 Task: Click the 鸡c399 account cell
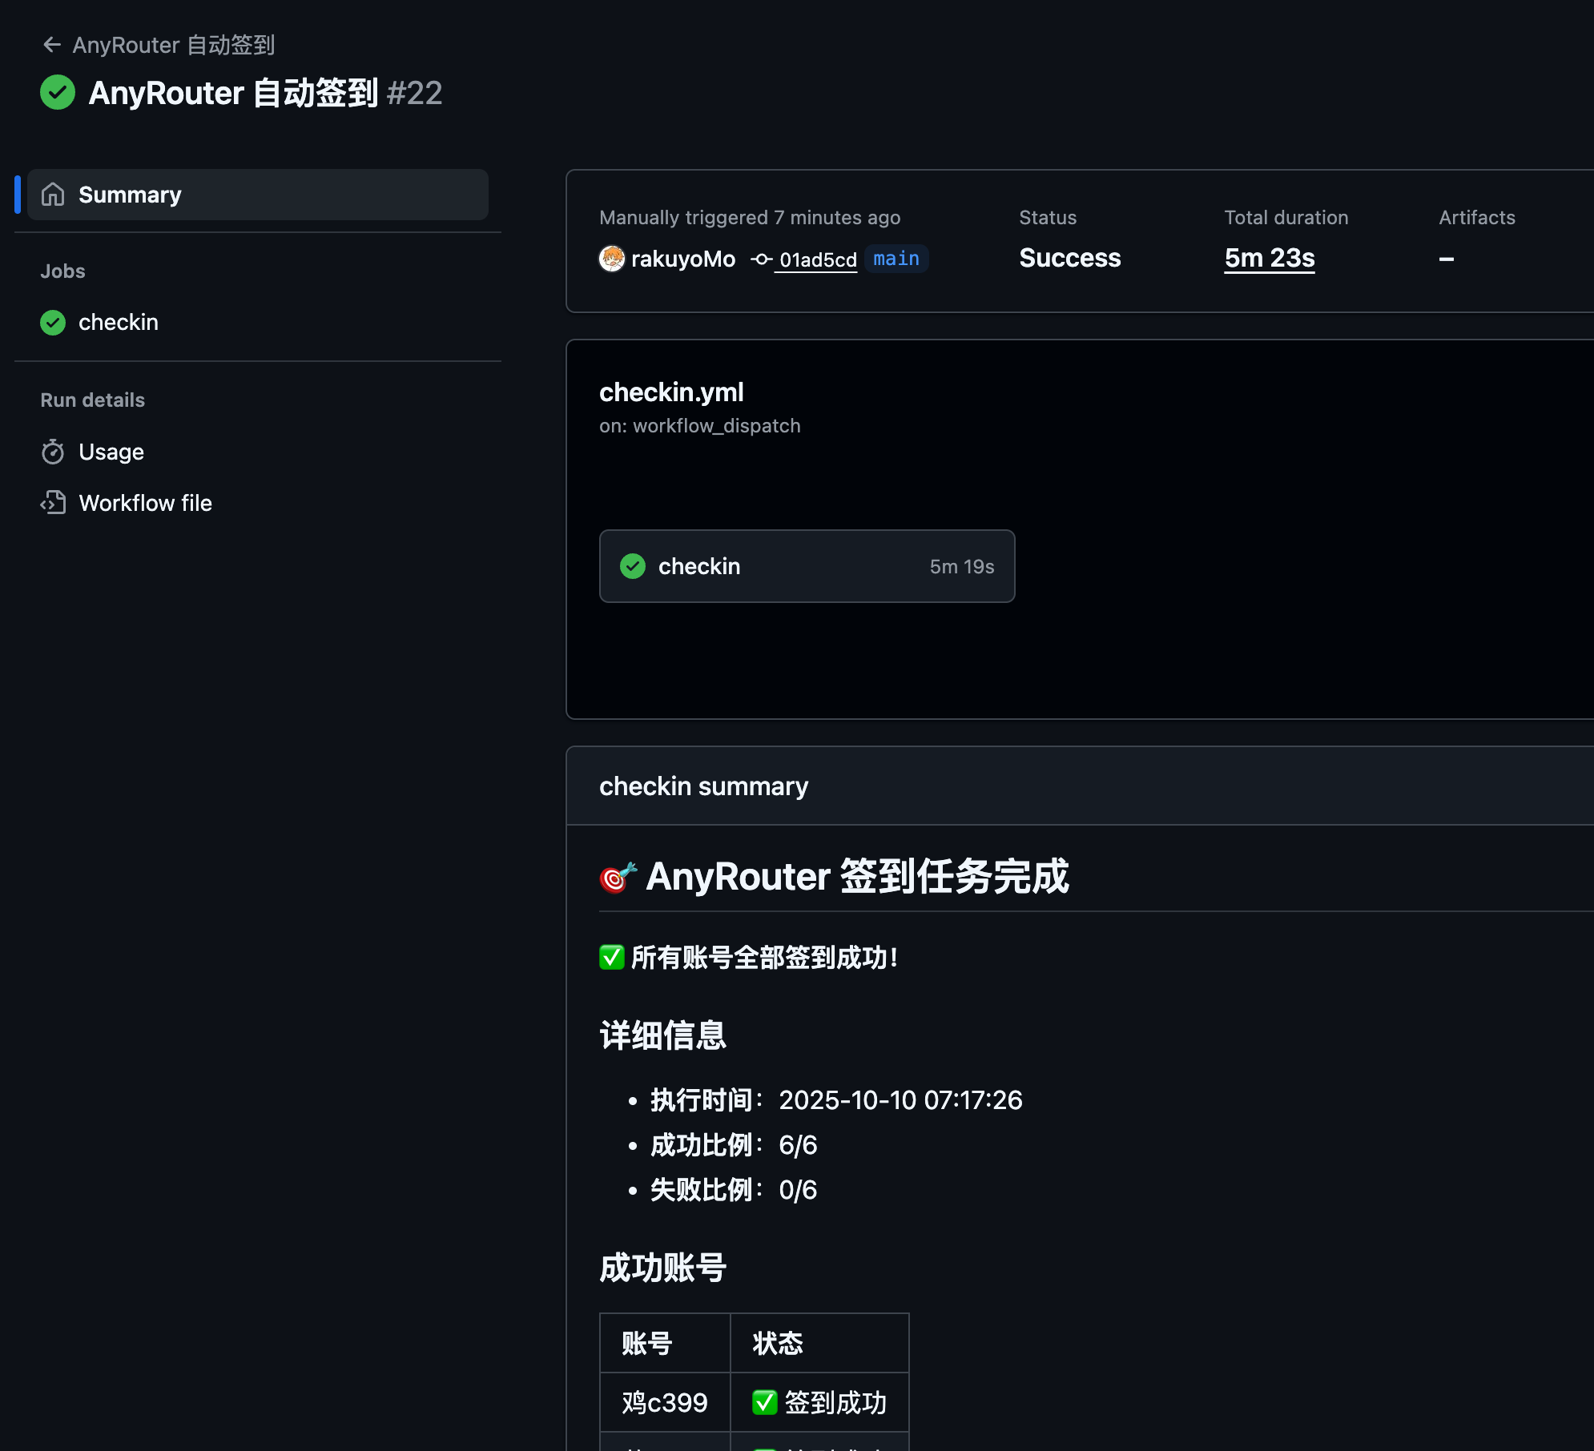(x=665, y=1403)
